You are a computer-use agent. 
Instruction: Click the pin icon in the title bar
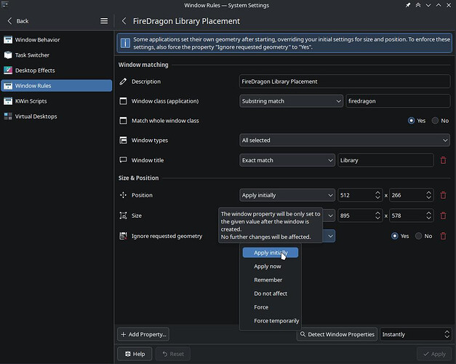coord(408,5)
